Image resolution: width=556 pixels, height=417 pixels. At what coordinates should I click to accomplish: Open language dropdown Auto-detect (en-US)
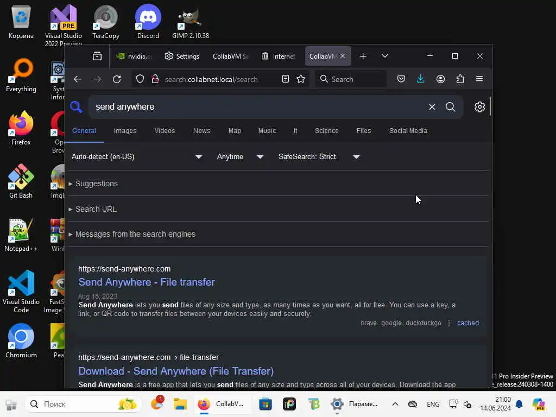tap(137, 157)
